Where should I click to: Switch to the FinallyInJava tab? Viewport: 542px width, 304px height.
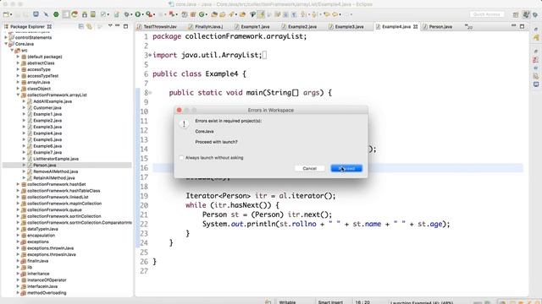[x=206, y=26]
